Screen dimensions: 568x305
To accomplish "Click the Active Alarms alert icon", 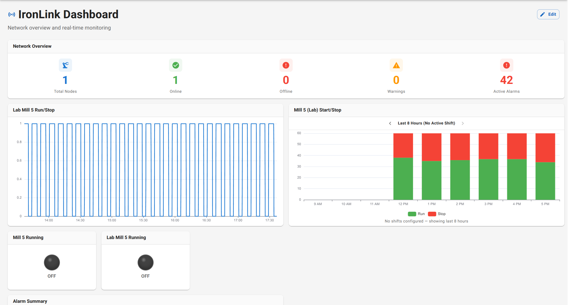I will point(506,65).
